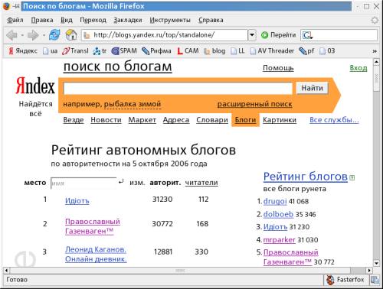Open the Правка menu
The image size is (383, 289).
click(x=42, y=20)
